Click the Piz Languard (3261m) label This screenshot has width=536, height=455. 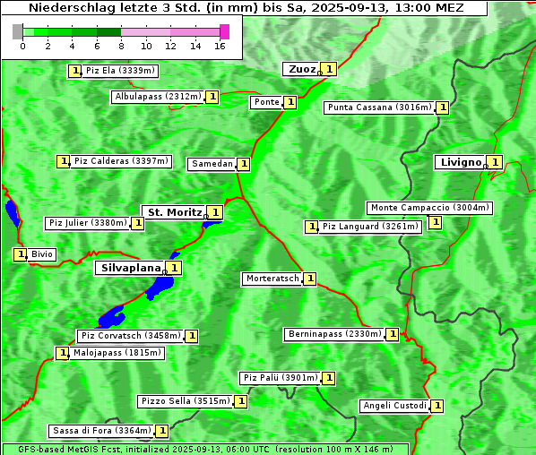(x=370, y=227)
